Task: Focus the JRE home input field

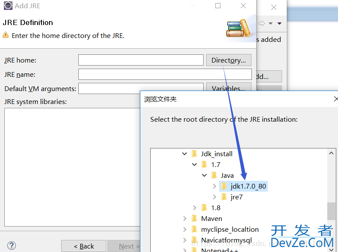Action: click(141, 60)
